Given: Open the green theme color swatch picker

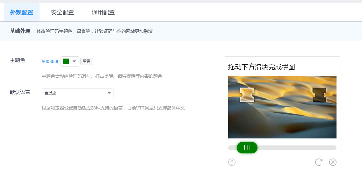Looking at the screenshot, I should tap(66, 61).
